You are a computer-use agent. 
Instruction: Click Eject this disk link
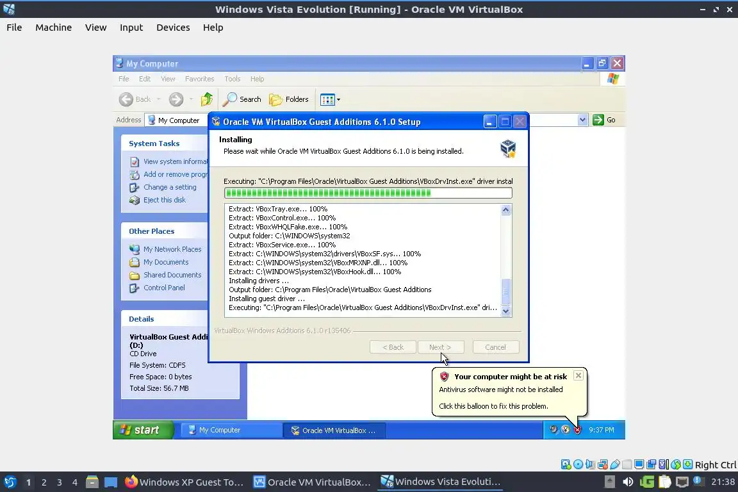158,200
